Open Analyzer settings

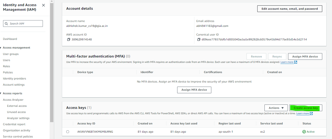click(x=18, y=118)
